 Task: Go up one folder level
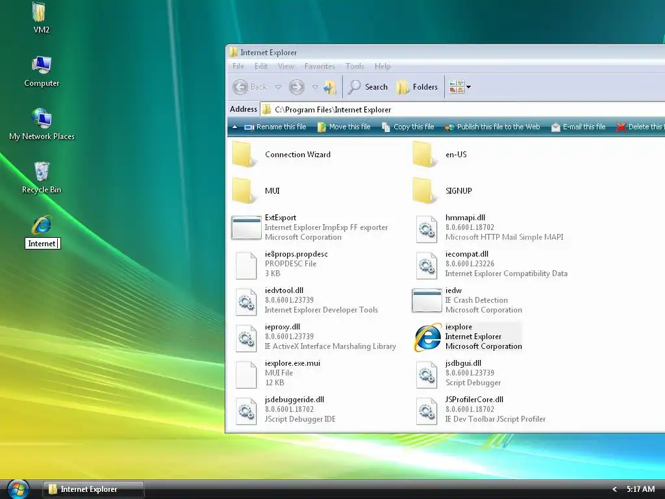(329, 87)
